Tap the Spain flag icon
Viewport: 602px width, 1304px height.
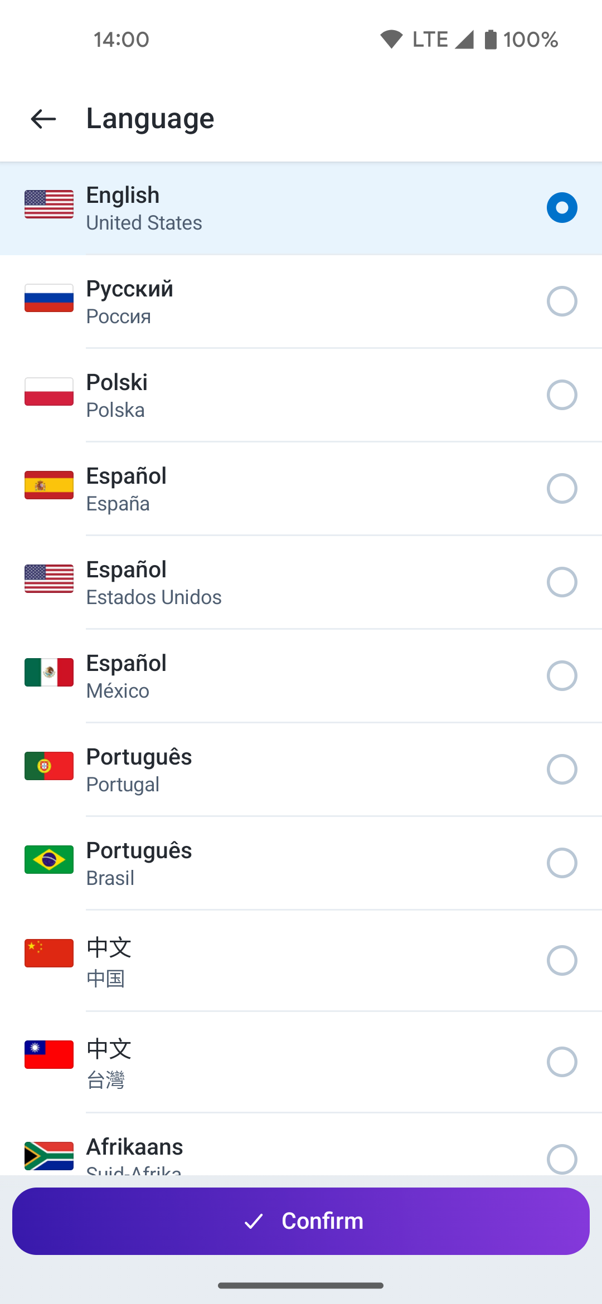(x=49, y=485)
